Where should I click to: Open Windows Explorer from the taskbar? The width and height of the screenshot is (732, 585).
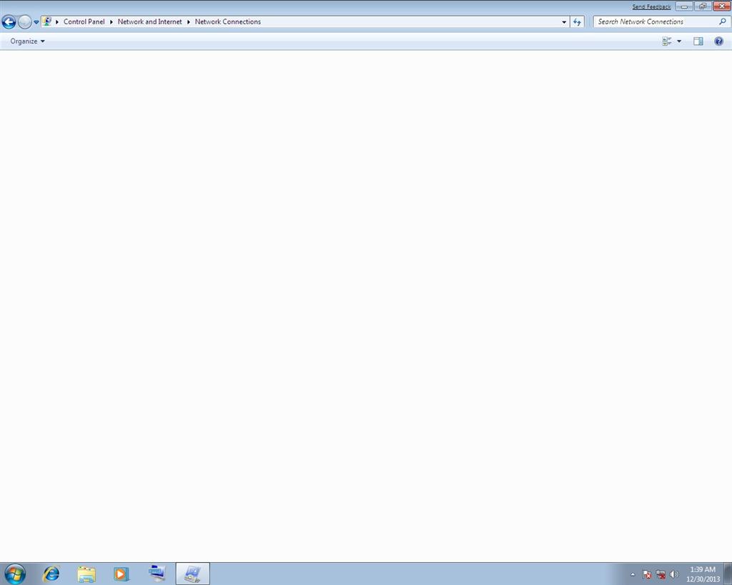click(86, 574)
